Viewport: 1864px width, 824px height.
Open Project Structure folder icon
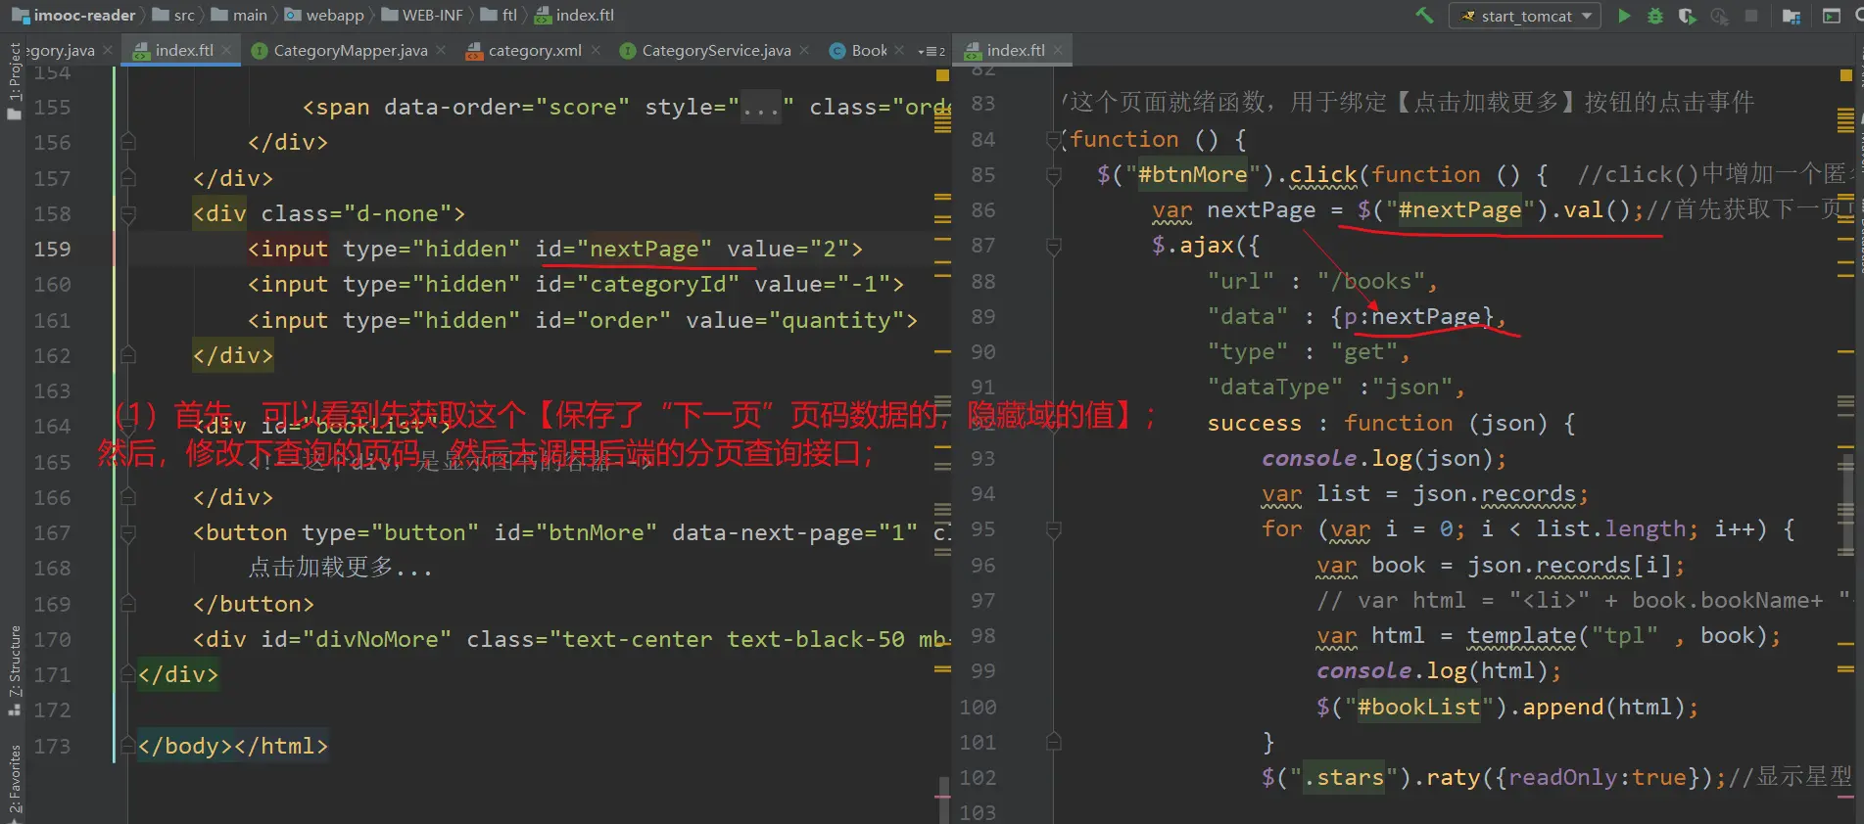coord(1792,16)
